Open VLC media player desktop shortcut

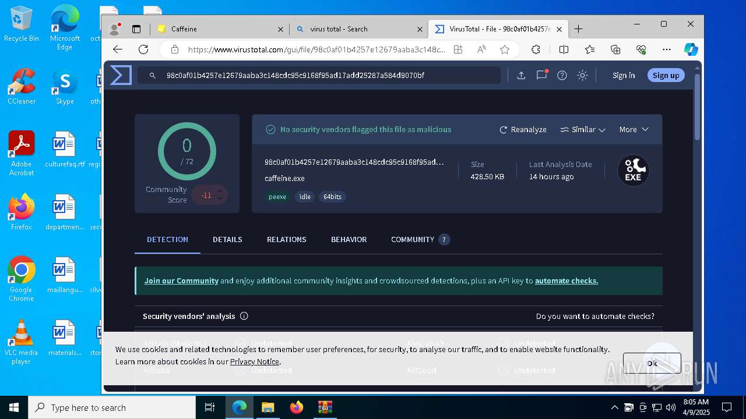(21, 342)
